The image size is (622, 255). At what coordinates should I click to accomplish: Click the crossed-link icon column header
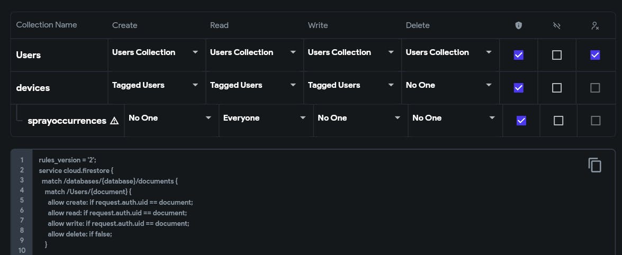point(556,25)
